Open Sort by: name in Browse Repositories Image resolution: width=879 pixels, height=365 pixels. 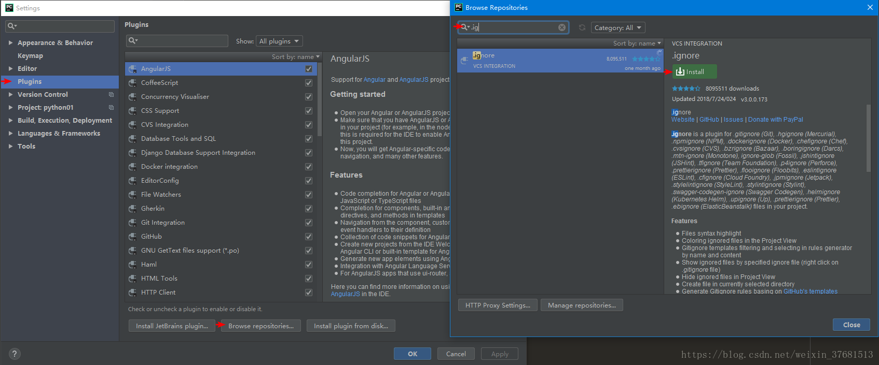[x=637, y=43]
